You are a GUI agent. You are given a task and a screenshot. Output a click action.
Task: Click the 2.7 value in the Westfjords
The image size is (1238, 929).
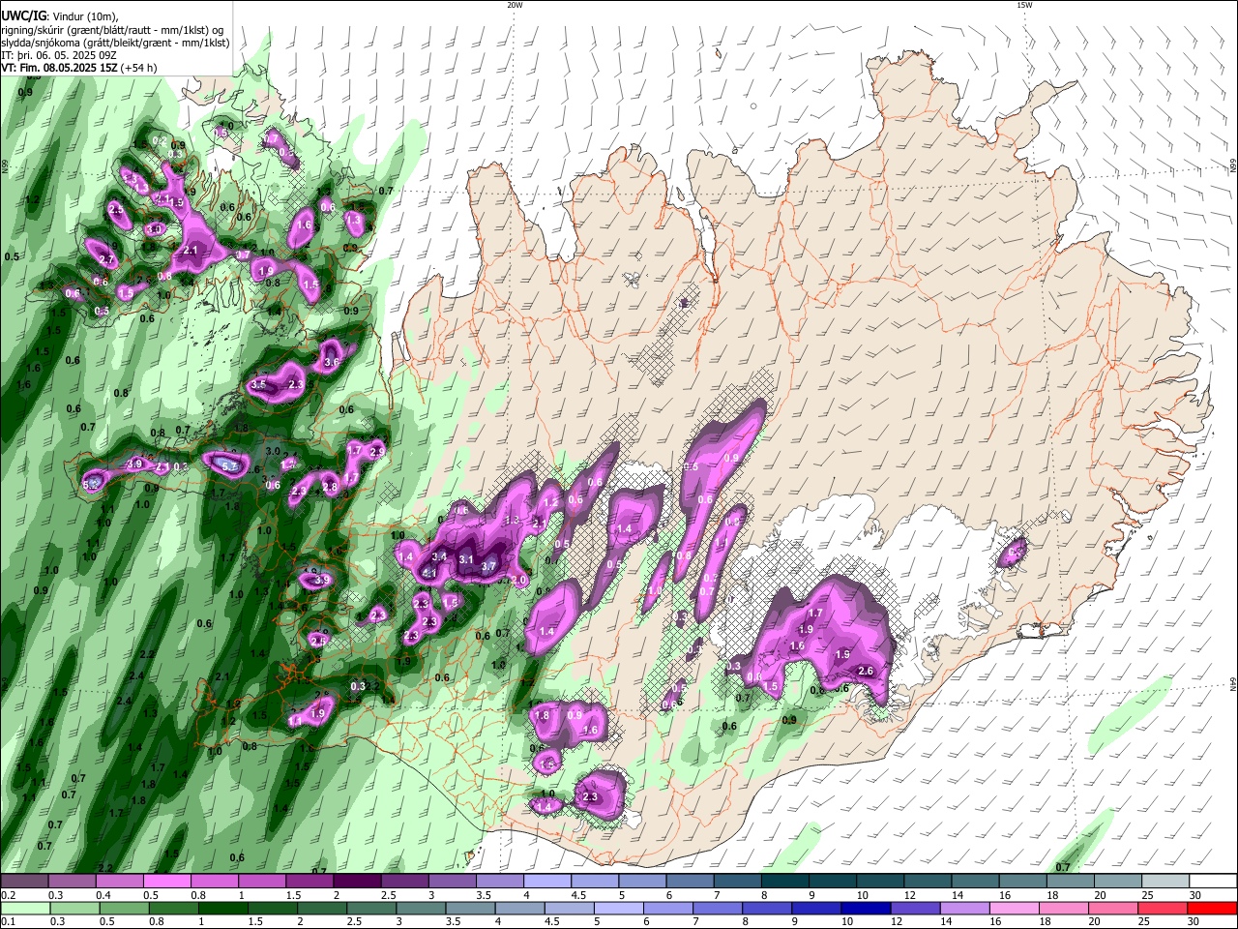[106, 260]
